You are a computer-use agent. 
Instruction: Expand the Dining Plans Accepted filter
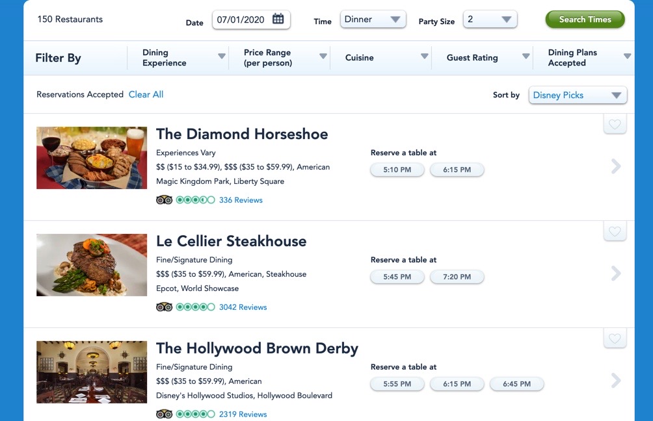[584, 58]
